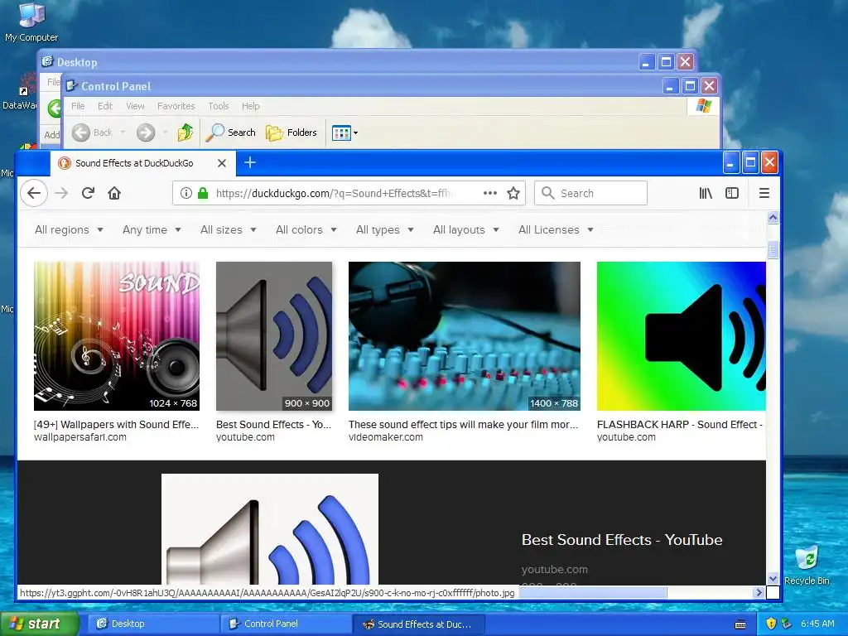Open Control Panel Views dropdown button
Viewport: 848px width, 636px height.
coord(344,132)
